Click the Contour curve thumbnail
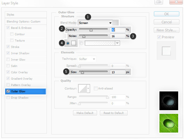This screenshot has height=139, width=184. click(82, 88)
